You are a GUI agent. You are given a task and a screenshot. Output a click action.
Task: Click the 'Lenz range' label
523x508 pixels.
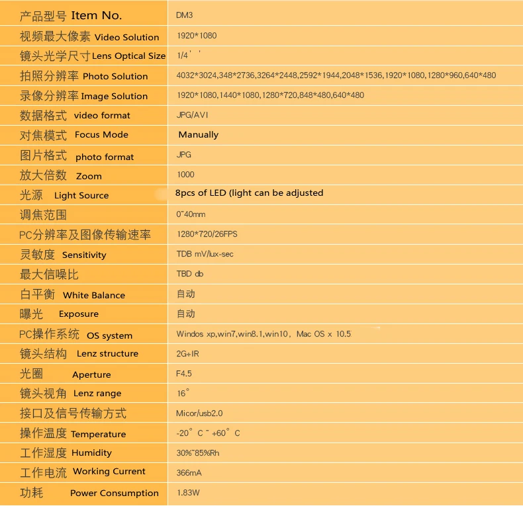(97, 394)
